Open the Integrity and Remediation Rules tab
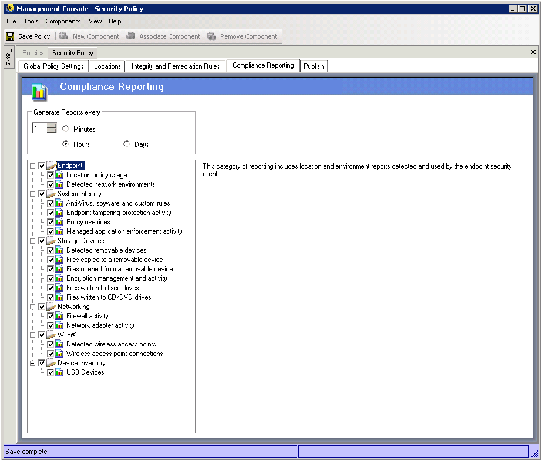The height and width of the screenshot is (461, 542). (176, 66)
